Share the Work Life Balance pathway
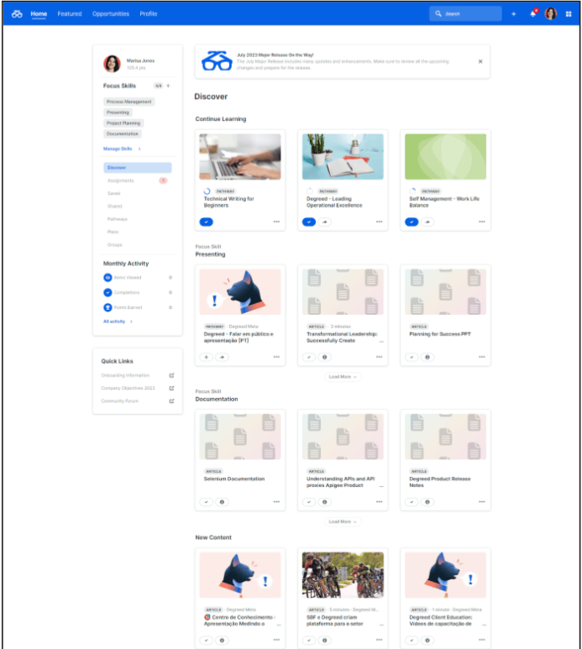 [427, 222]
